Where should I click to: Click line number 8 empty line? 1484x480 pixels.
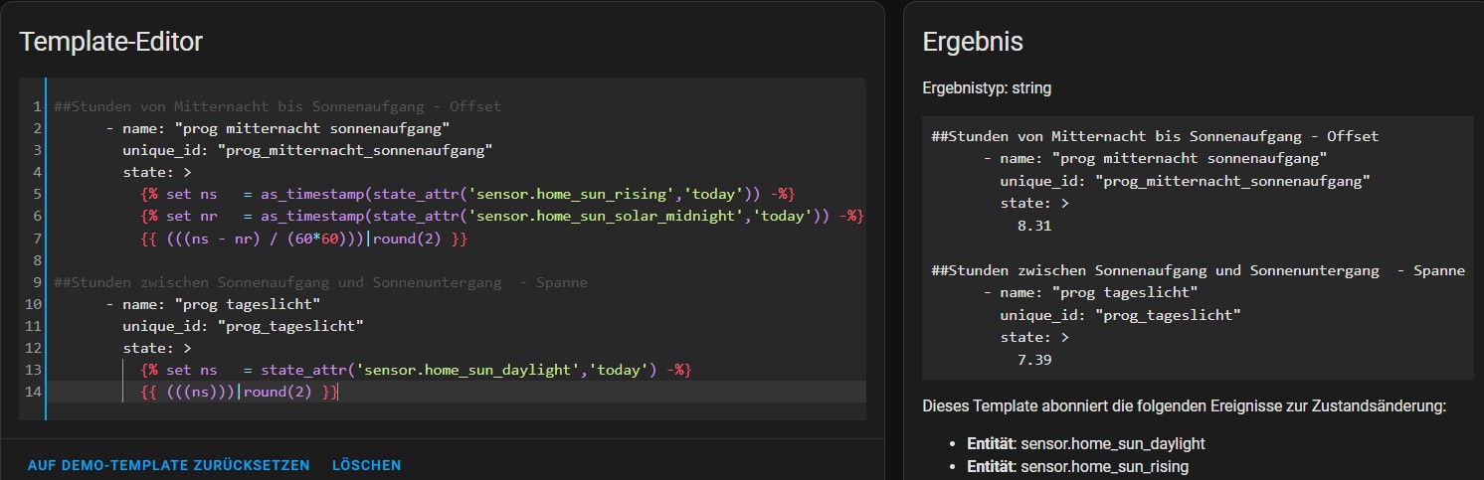pos(36,260)
